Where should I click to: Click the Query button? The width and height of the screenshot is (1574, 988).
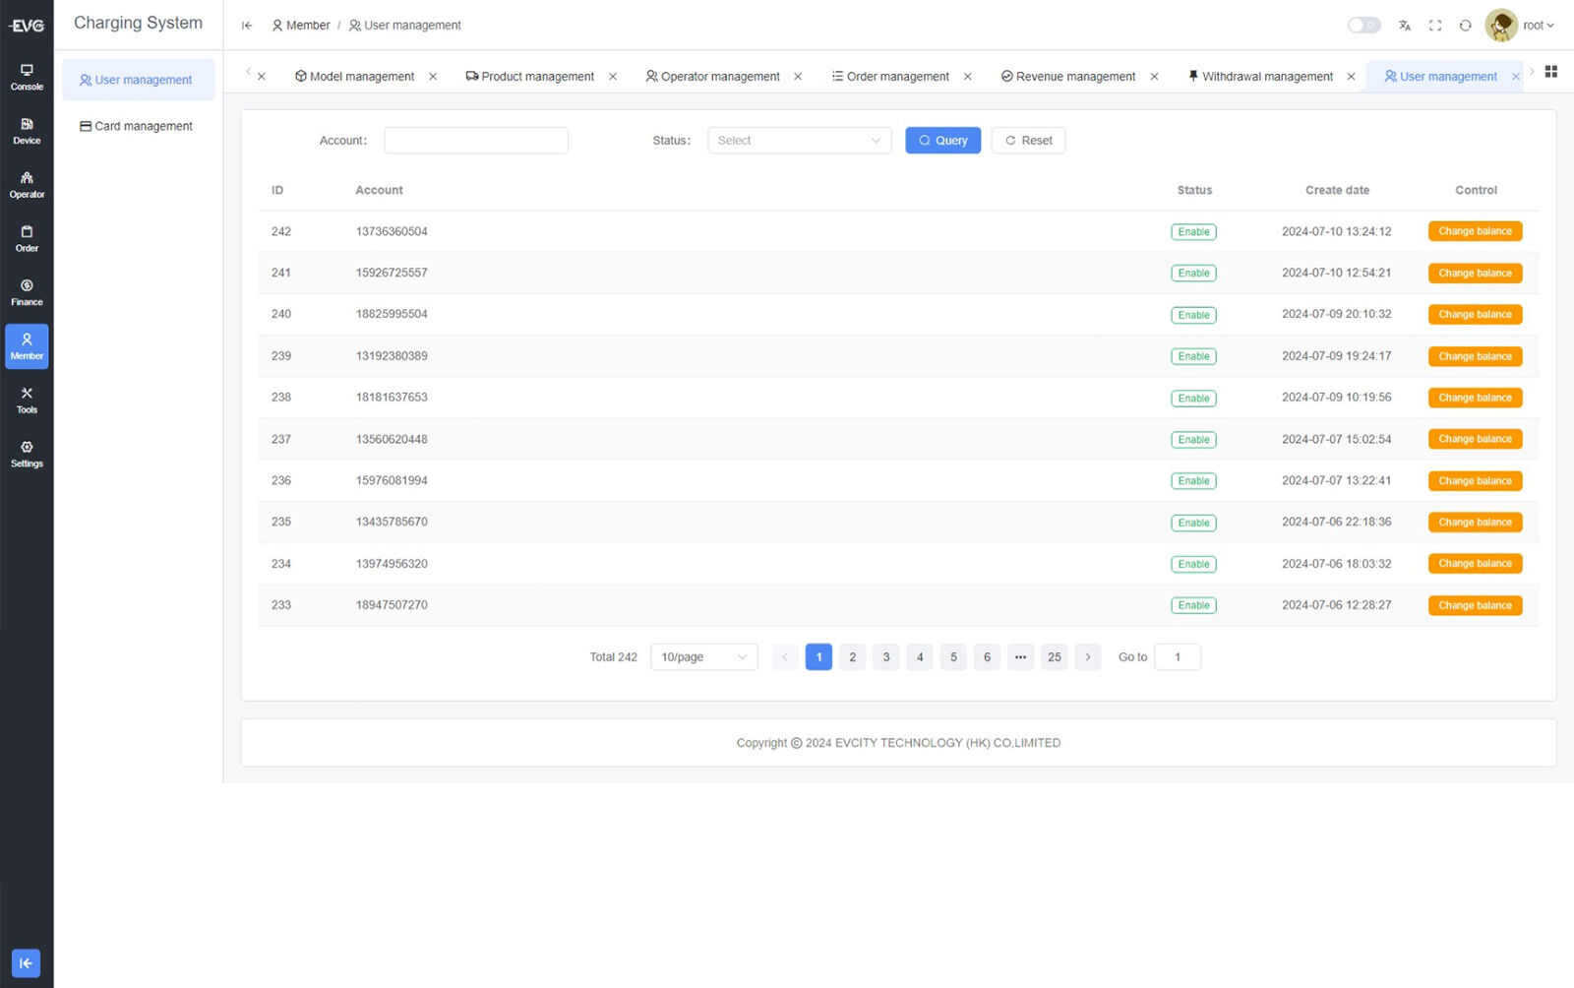(942, 141)
